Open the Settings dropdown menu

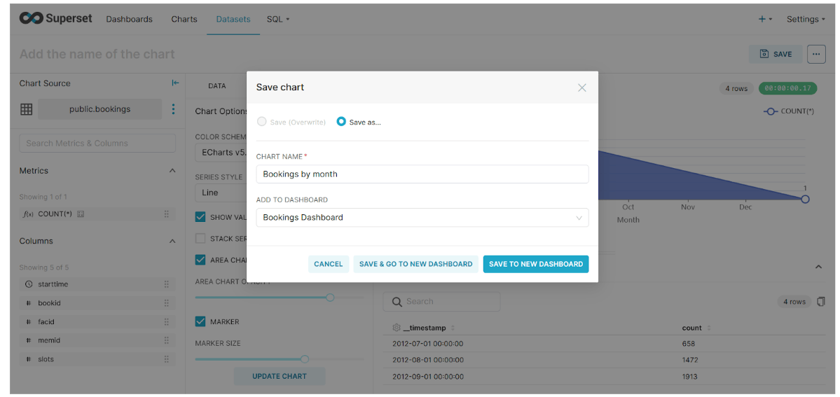pyautogui.click(x=806, y=20)
